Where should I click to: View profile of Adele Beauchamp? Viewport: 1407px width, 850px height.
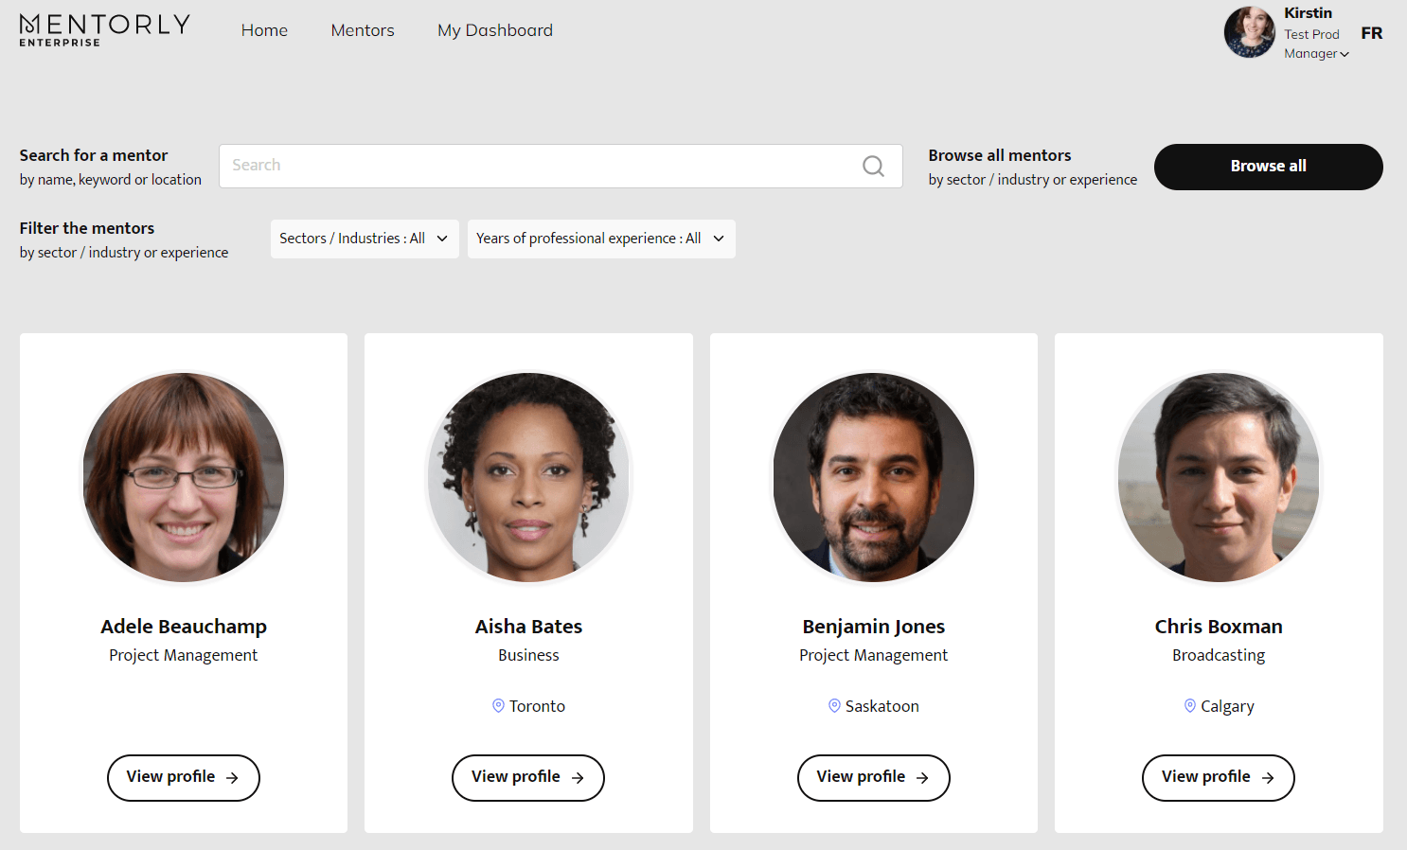tap(183, 777)
